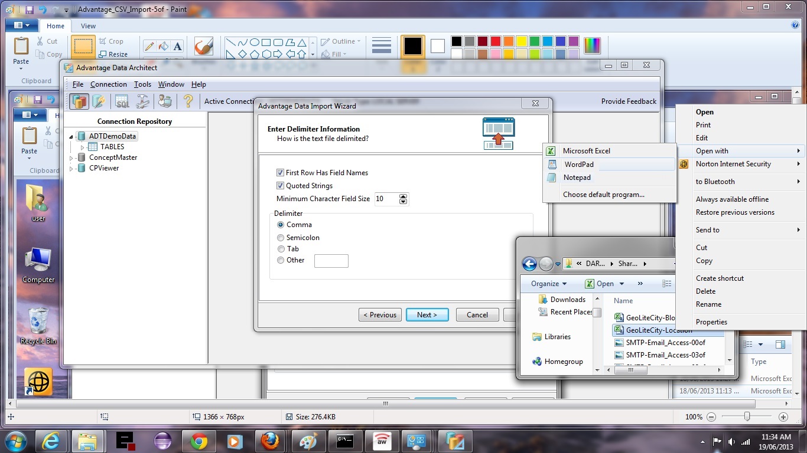Viewport: 807px width, 453px height.
Task: Open SQL utility in Advantage Data Architect toolbar
Action: (122, 101)
